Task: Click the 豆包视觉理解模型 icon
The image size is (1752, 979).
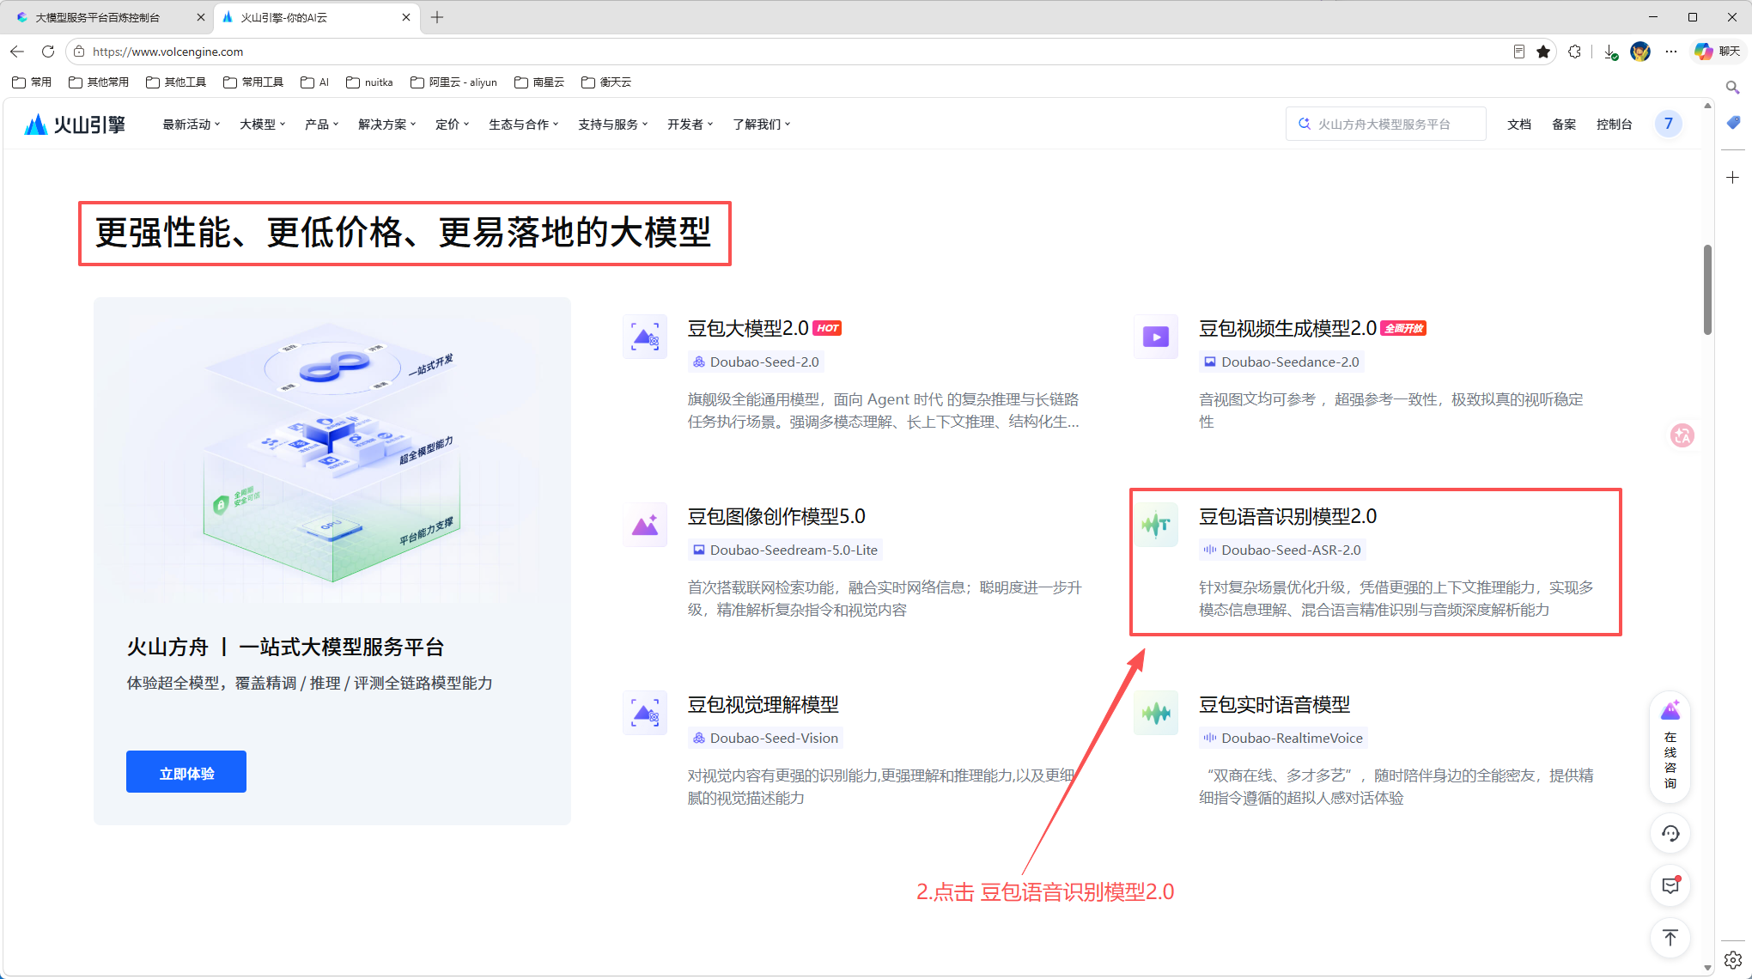Action: 645,713
